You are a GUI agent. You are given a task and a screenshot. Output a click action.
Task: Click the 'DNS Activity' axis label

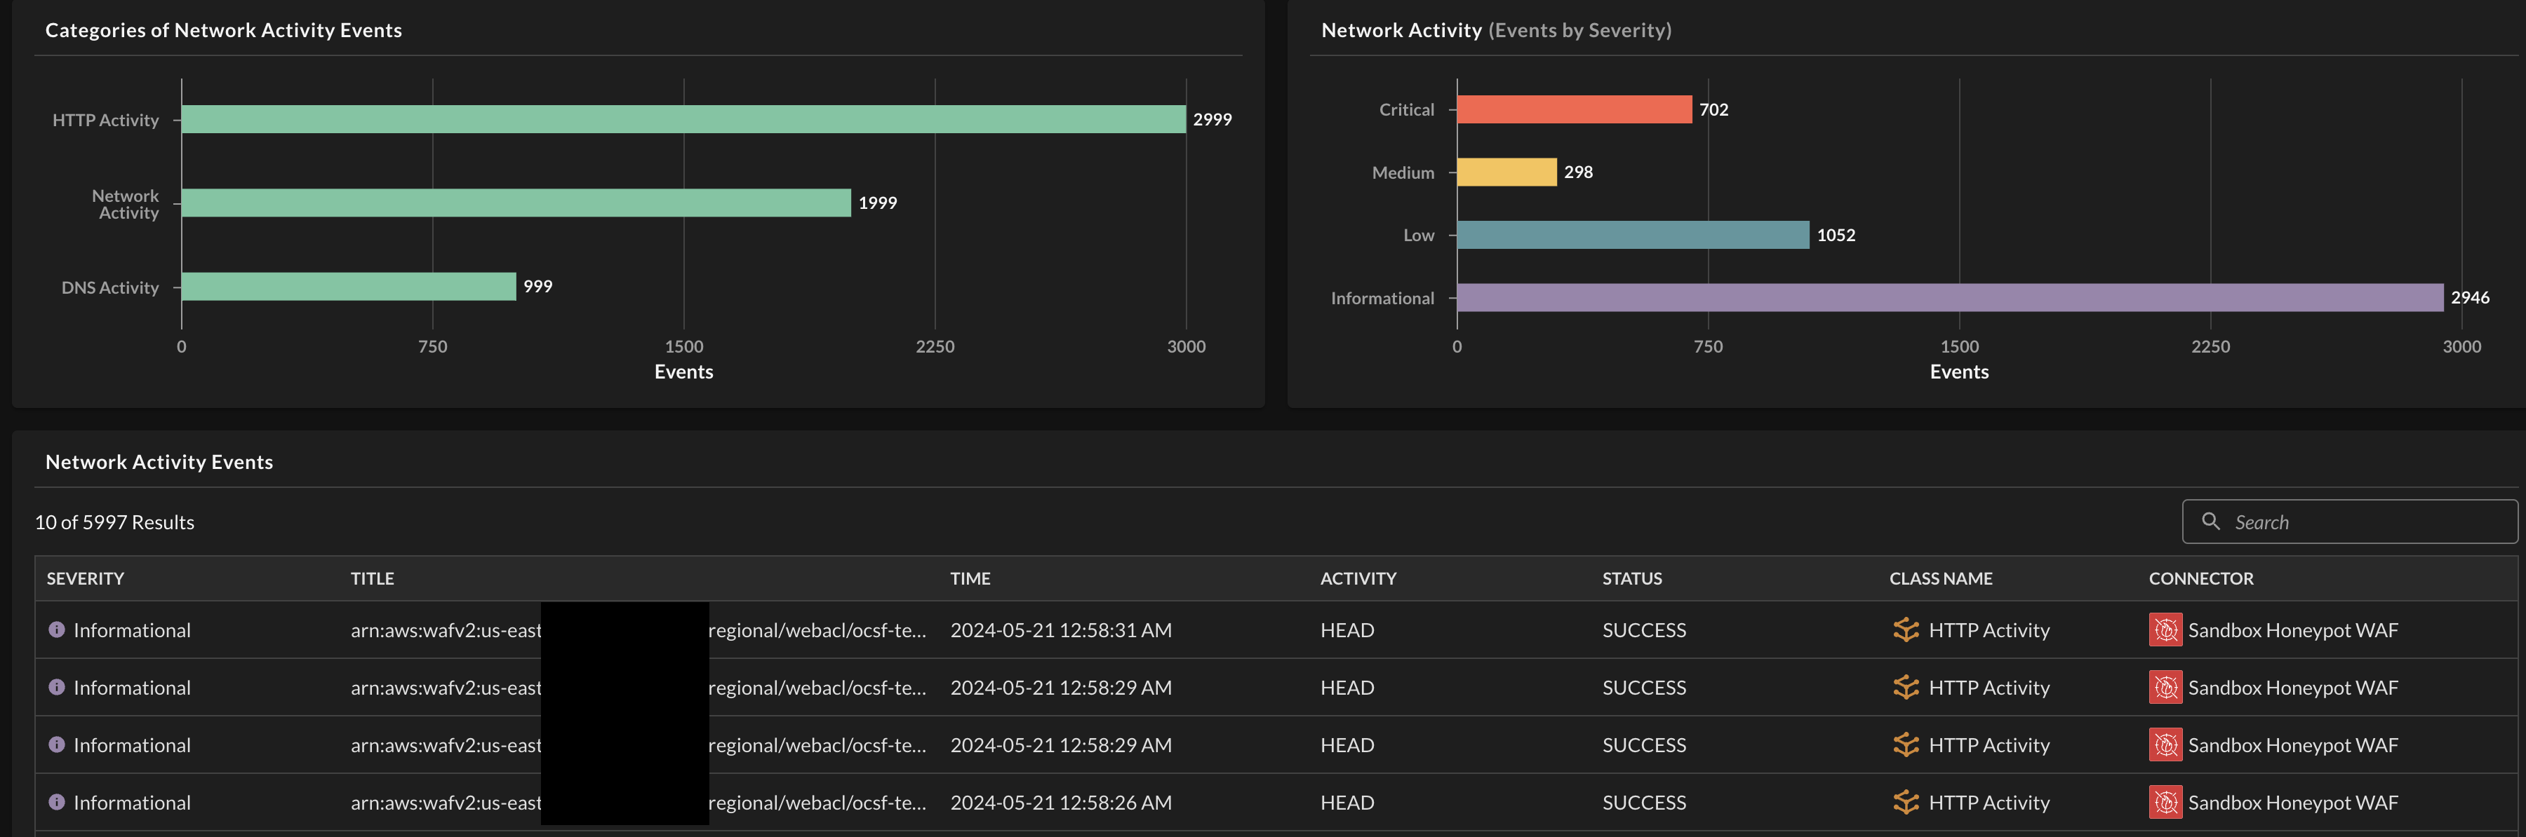[x=110, y=287]
